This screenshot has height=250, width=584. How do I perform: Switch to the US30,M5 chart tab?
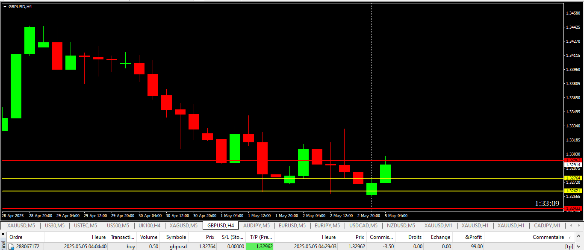tap(55, 225)
